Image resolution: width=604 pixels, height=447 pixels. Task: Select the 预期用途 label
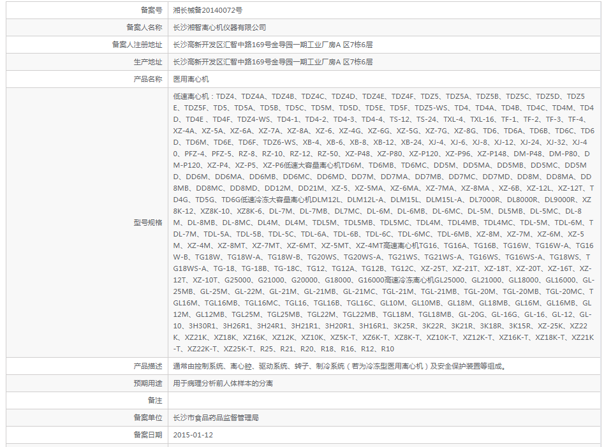(x=148, y=383)
